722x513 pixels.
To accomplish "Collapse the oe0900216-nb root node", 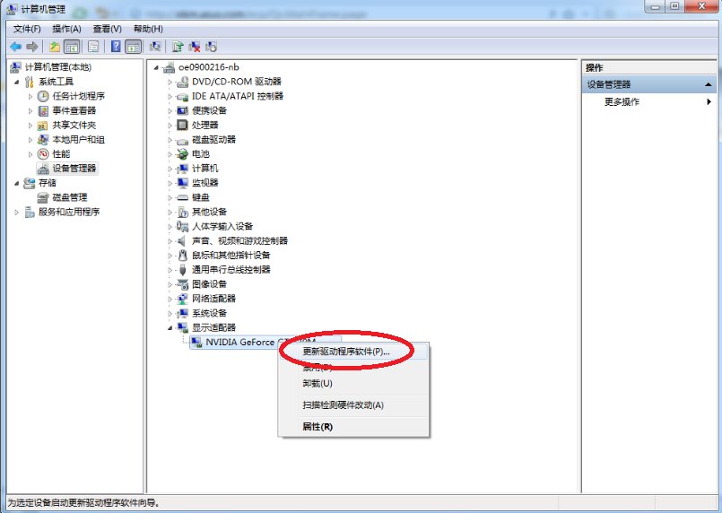I will pos(156,67).
